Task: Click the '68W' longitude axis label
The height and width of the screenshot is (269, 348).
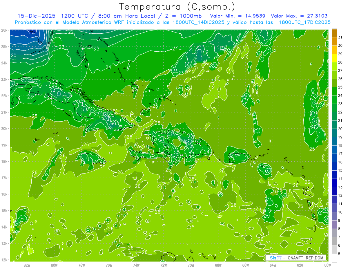Action: tap(218, 265)
